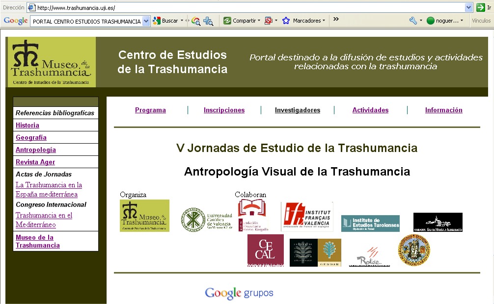This screenshot has width=494, height=304.
Task: Click the CECAL maroon logo
Action: click(265, 250)
